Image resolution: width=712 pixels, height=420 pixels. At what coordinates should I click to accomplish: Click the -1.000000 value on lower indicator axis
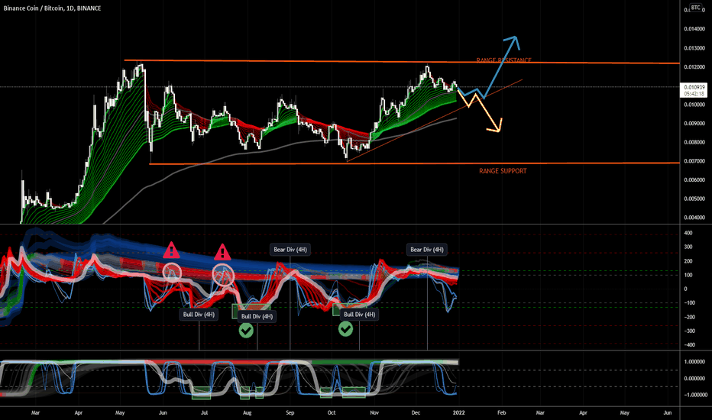[694, 395]
